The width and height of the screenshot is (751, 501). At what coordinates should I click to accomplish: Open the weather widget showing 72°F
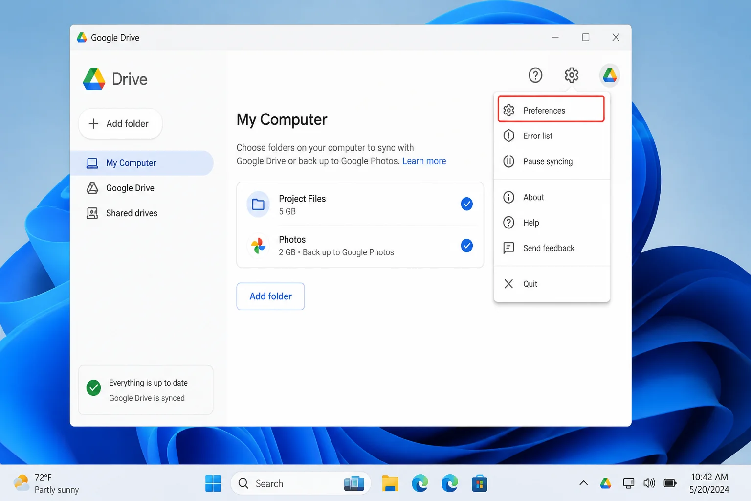point(47,483)
